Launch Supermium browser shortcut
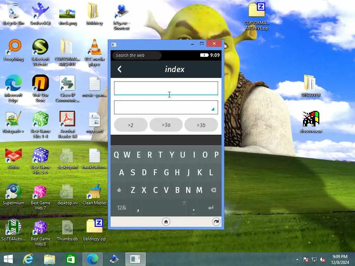355x266 pixels. pyautogui.click(x=14, y=194)
